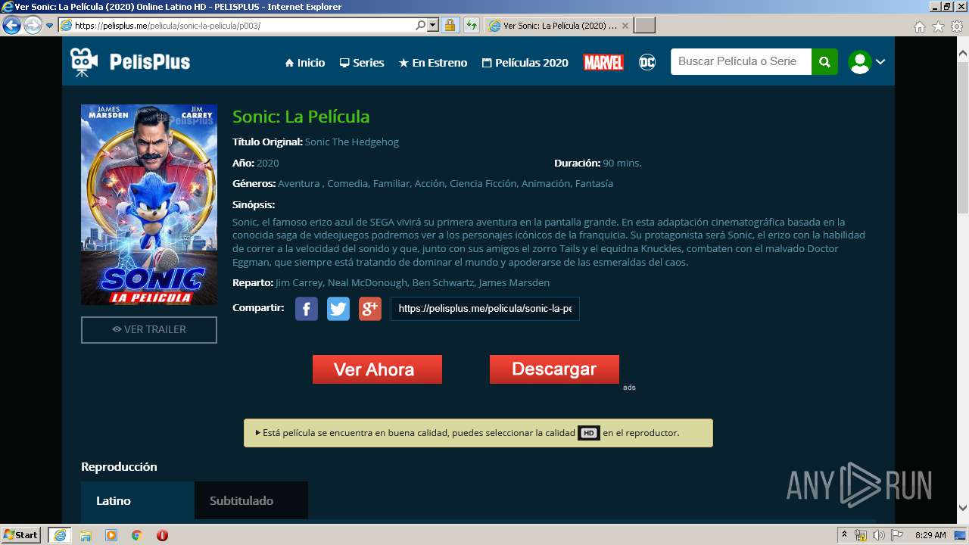Screen dimensions: 969x545
Task: Go to Inicio in the navigation
Action: coord(305,63)
